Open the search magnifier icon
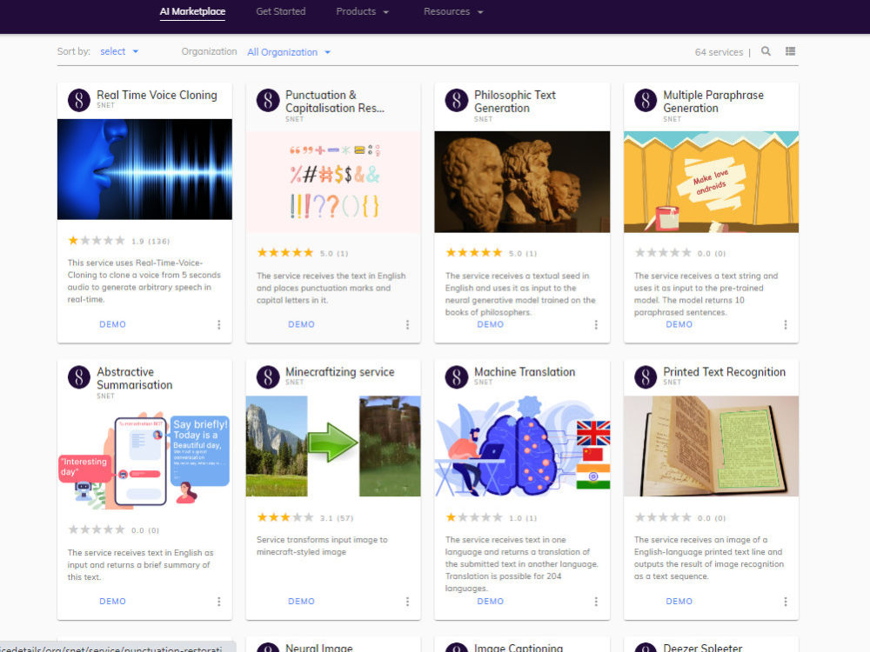The height and width of the screenshot is (652, 870). click(x=766, y=51)
